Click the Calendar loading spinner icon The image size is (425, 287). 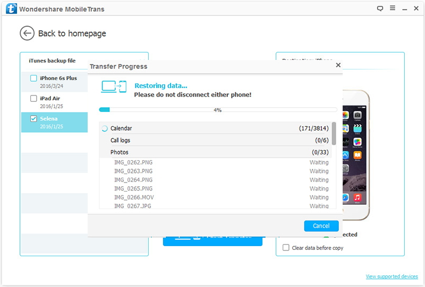(105, 128)
